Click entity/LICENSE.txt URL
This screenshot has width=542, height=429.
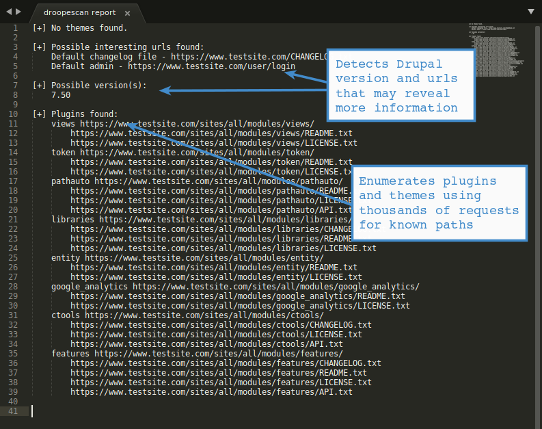216,277
